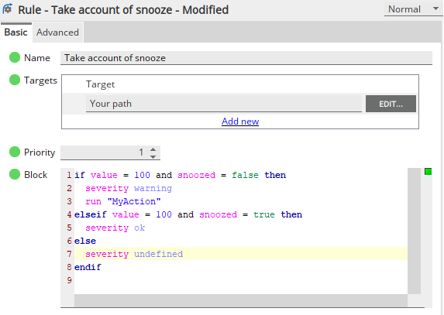
Task: Click green status dot beside Priority
Action: click(x=15, y=152)
